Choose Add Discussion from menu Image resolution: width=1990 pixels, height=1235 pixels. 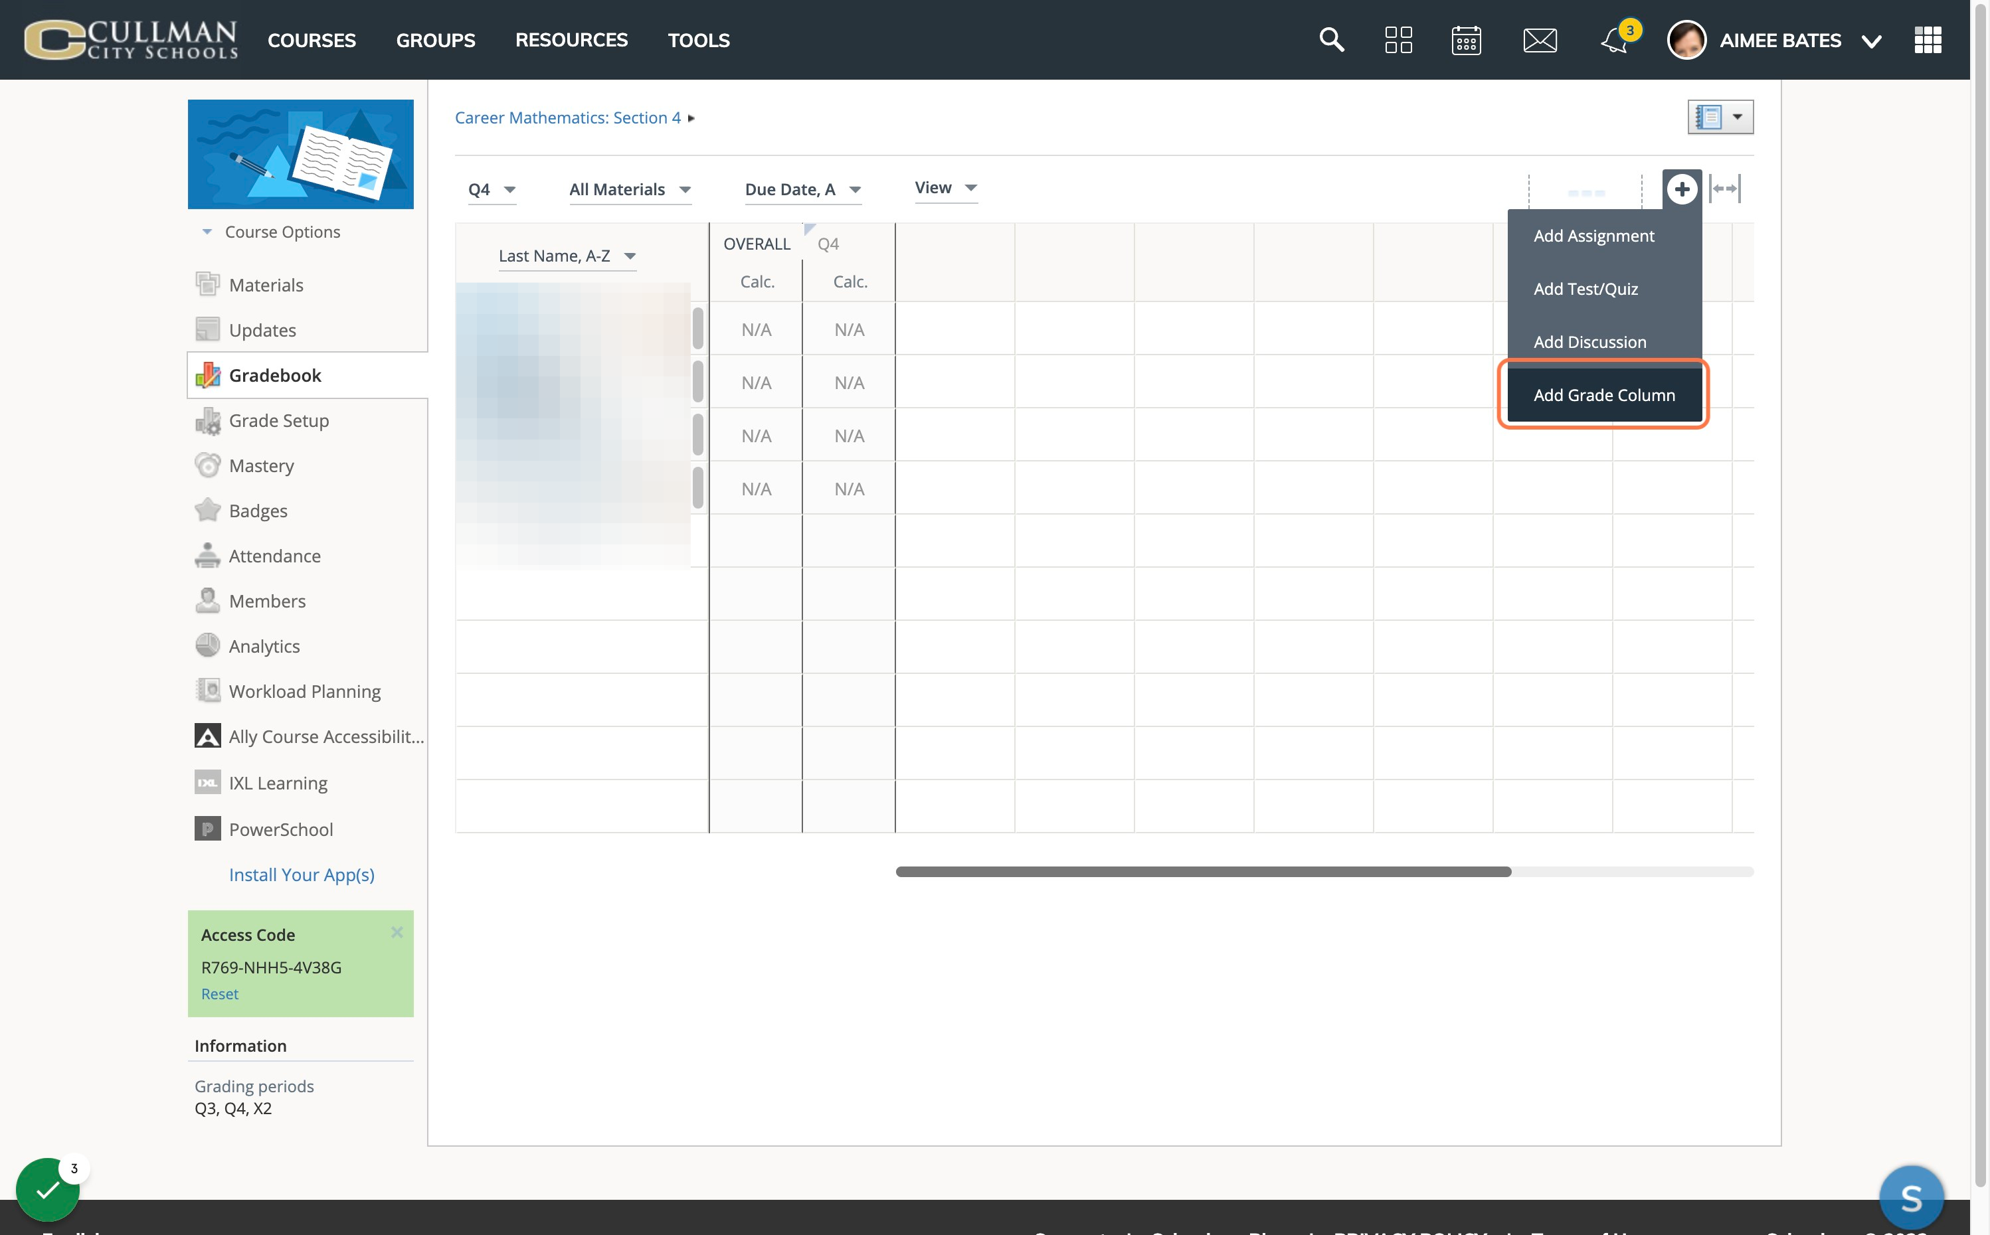1604,342
